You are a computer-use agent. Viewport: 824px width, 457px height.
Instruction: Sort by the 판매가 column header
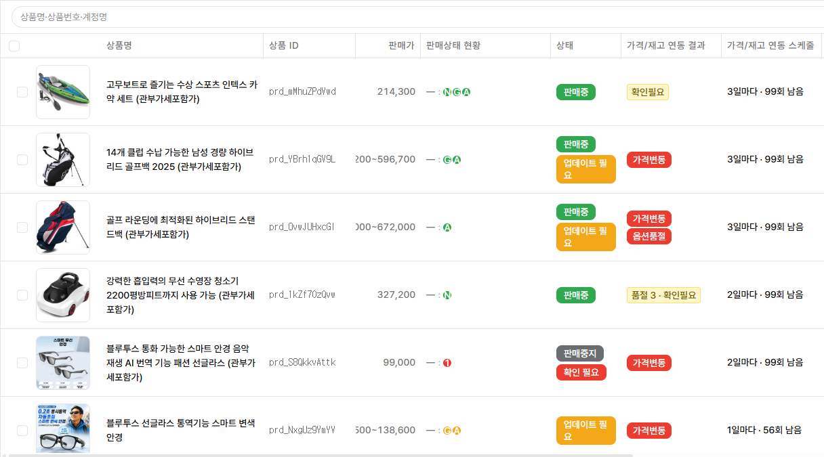[x=401, y=46]
